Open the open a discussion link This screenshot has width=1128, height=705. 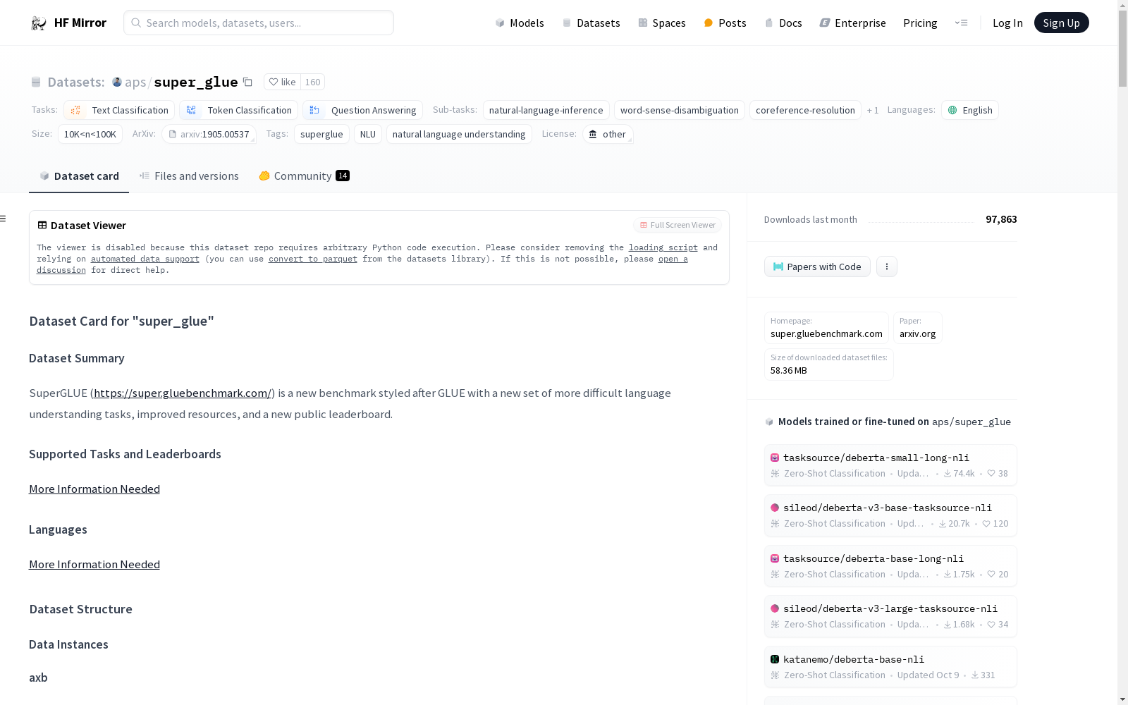click(x=673, y=259)
